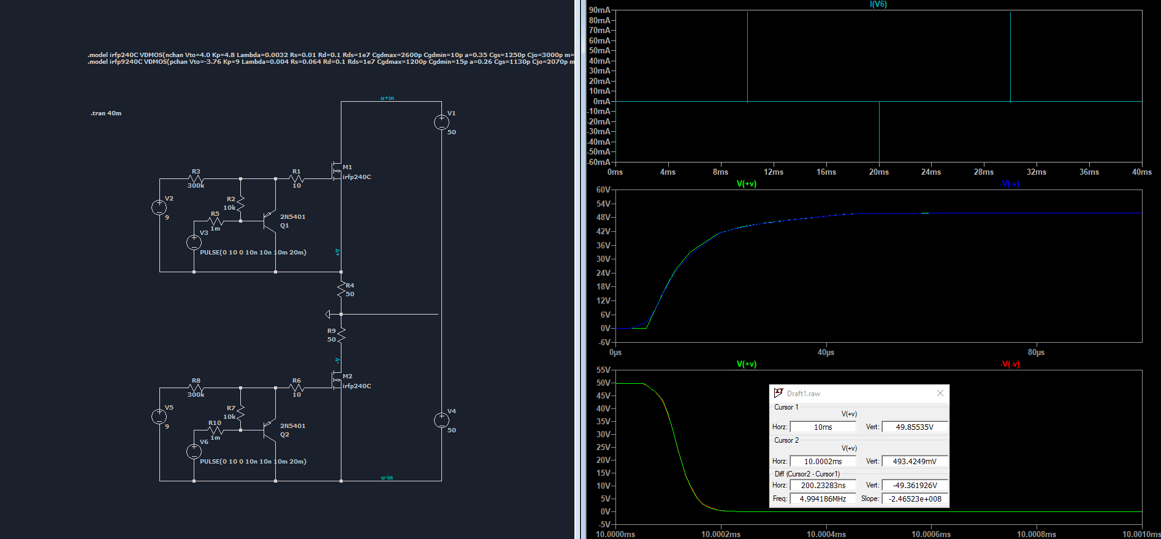Click the 60V label on middle plot axis
This screenshot has height=539, width=1161.
click(x=603, y=190)
